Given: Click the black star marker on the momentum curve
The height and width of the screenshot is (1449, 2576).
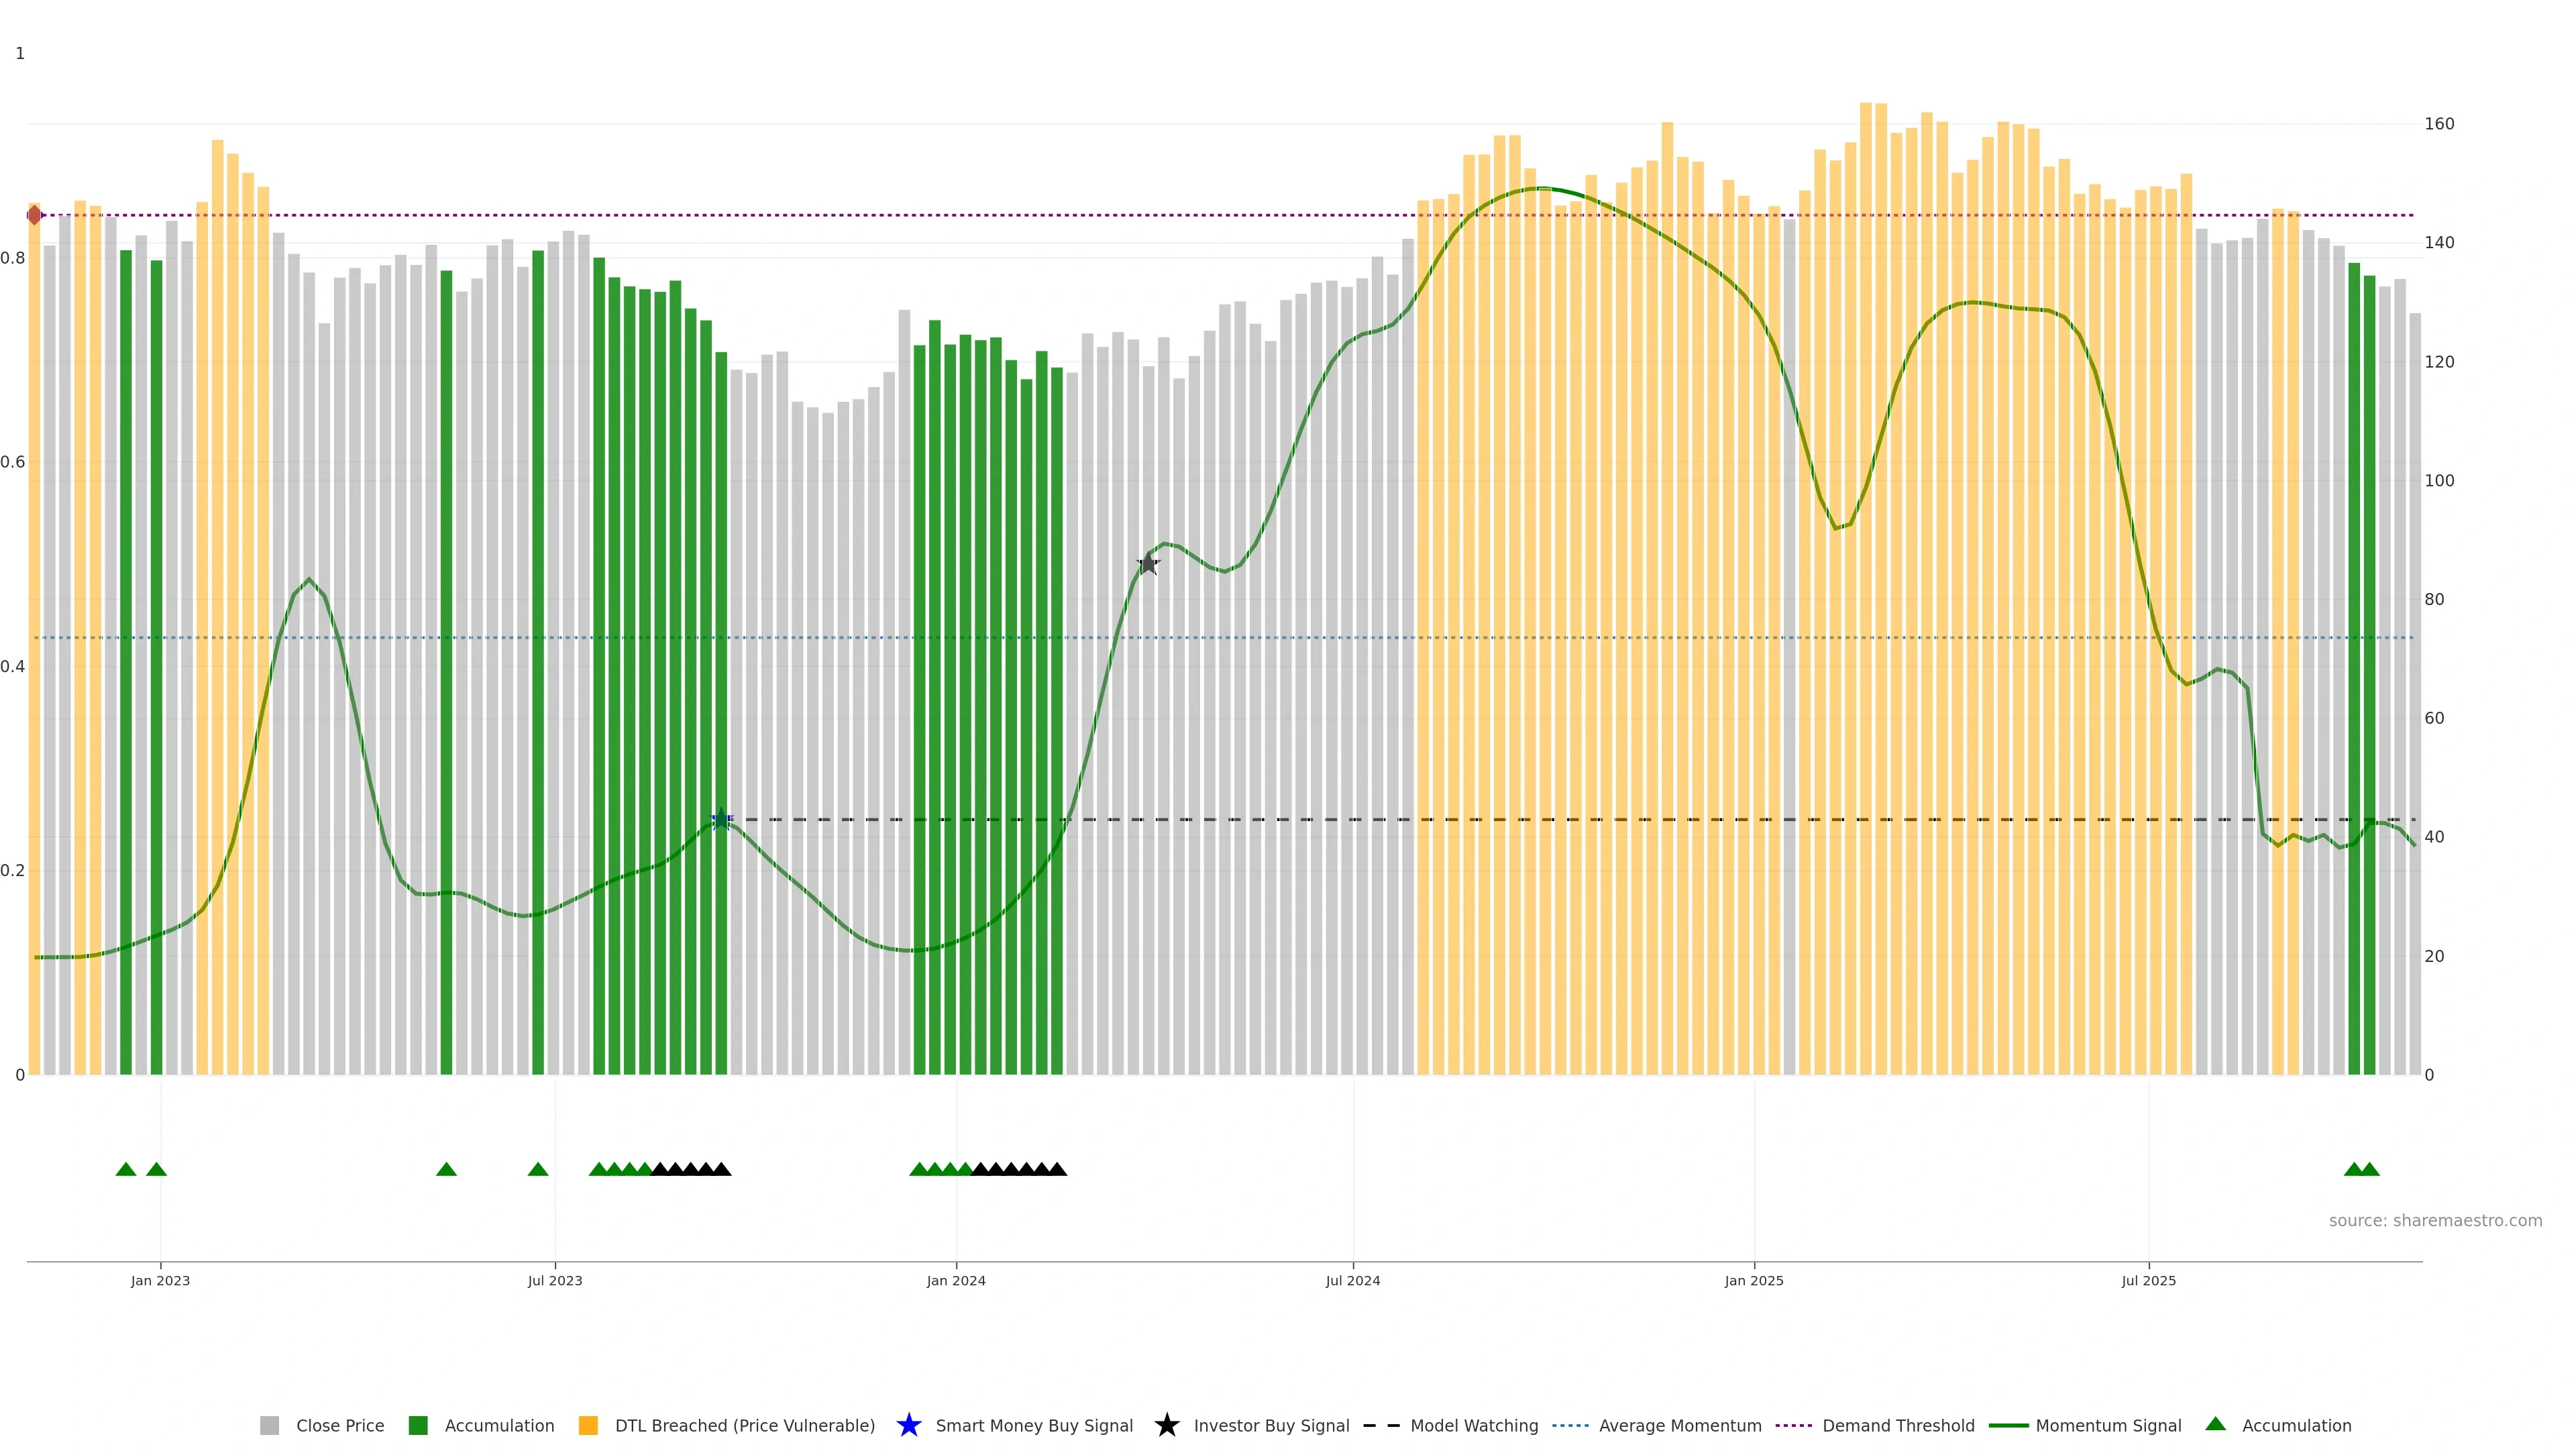Looking at the screenshot, I should (x=1149, y=564).
